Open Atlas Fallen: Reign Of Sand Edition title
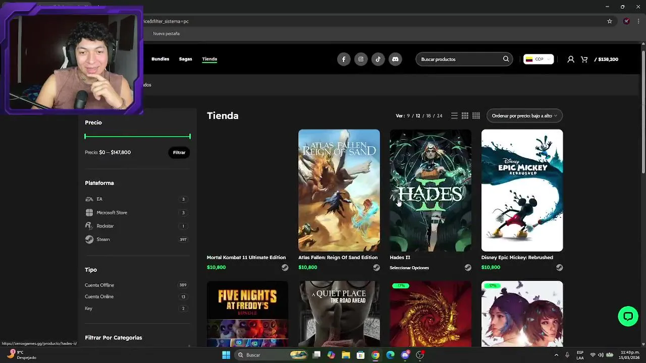 338,258
